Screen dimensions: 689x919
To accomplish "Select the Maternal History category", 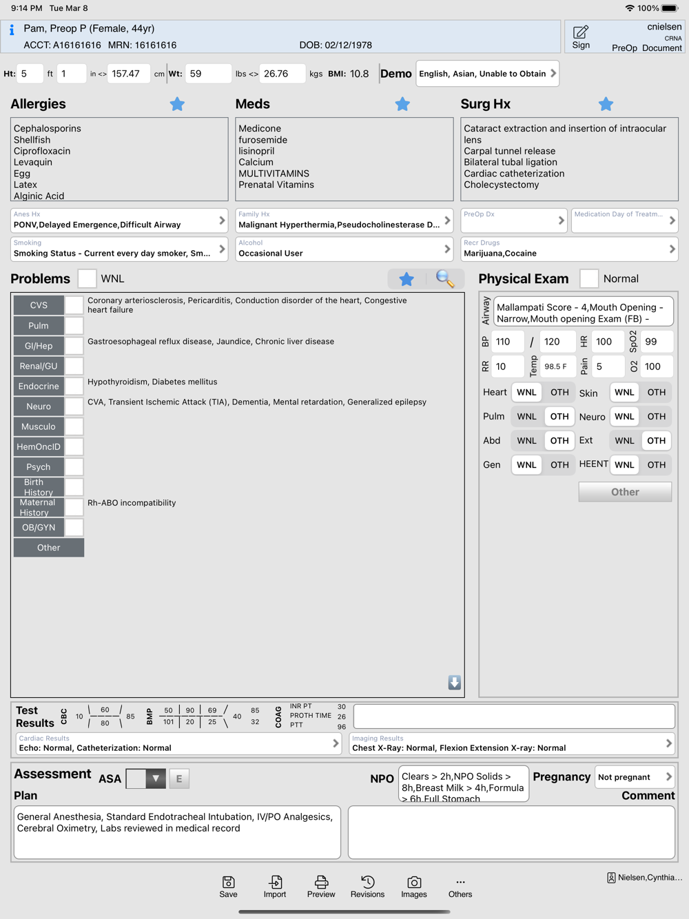I will [39, 507].
